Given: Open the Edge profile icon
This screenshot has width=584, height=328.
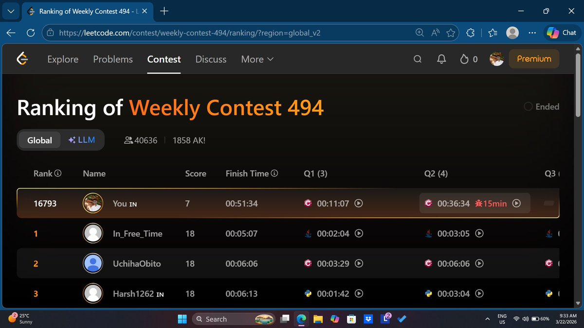Looking at the screenshot, I should tap(512, 33).
